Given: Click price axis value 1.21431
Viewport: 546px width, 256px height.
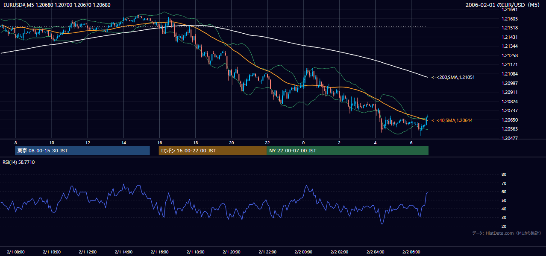Looking at the screenshot, I should [x=509, y=37].
